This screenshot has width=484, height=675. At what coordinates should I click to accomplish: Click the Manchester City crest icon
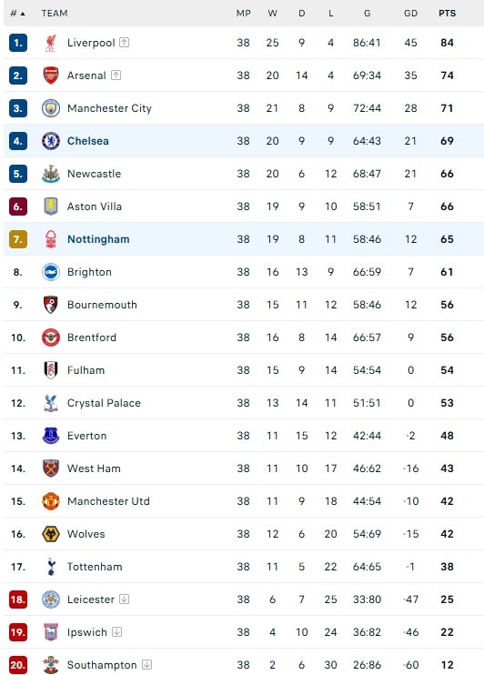tap(51, 108)
